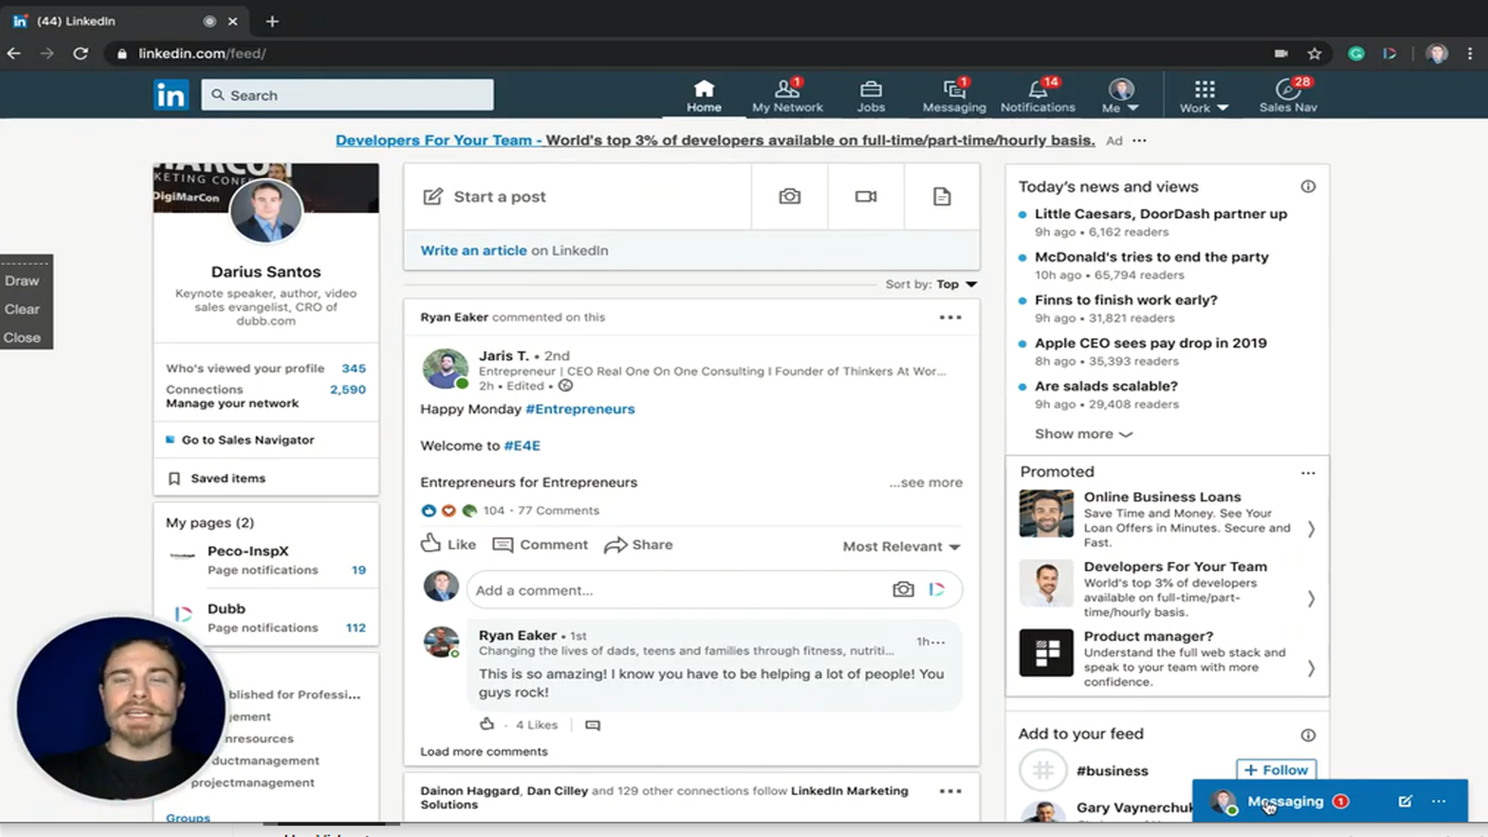Open the Promoted section options menu

pos(1308,473)
